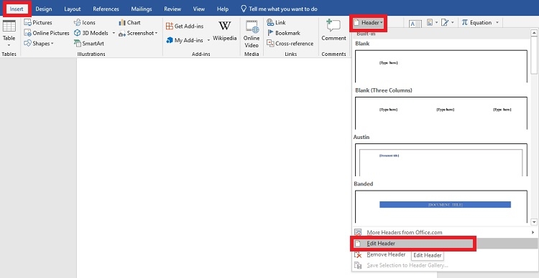Switch to the Design tab
The image size is (539, 278).
[44, 9]
